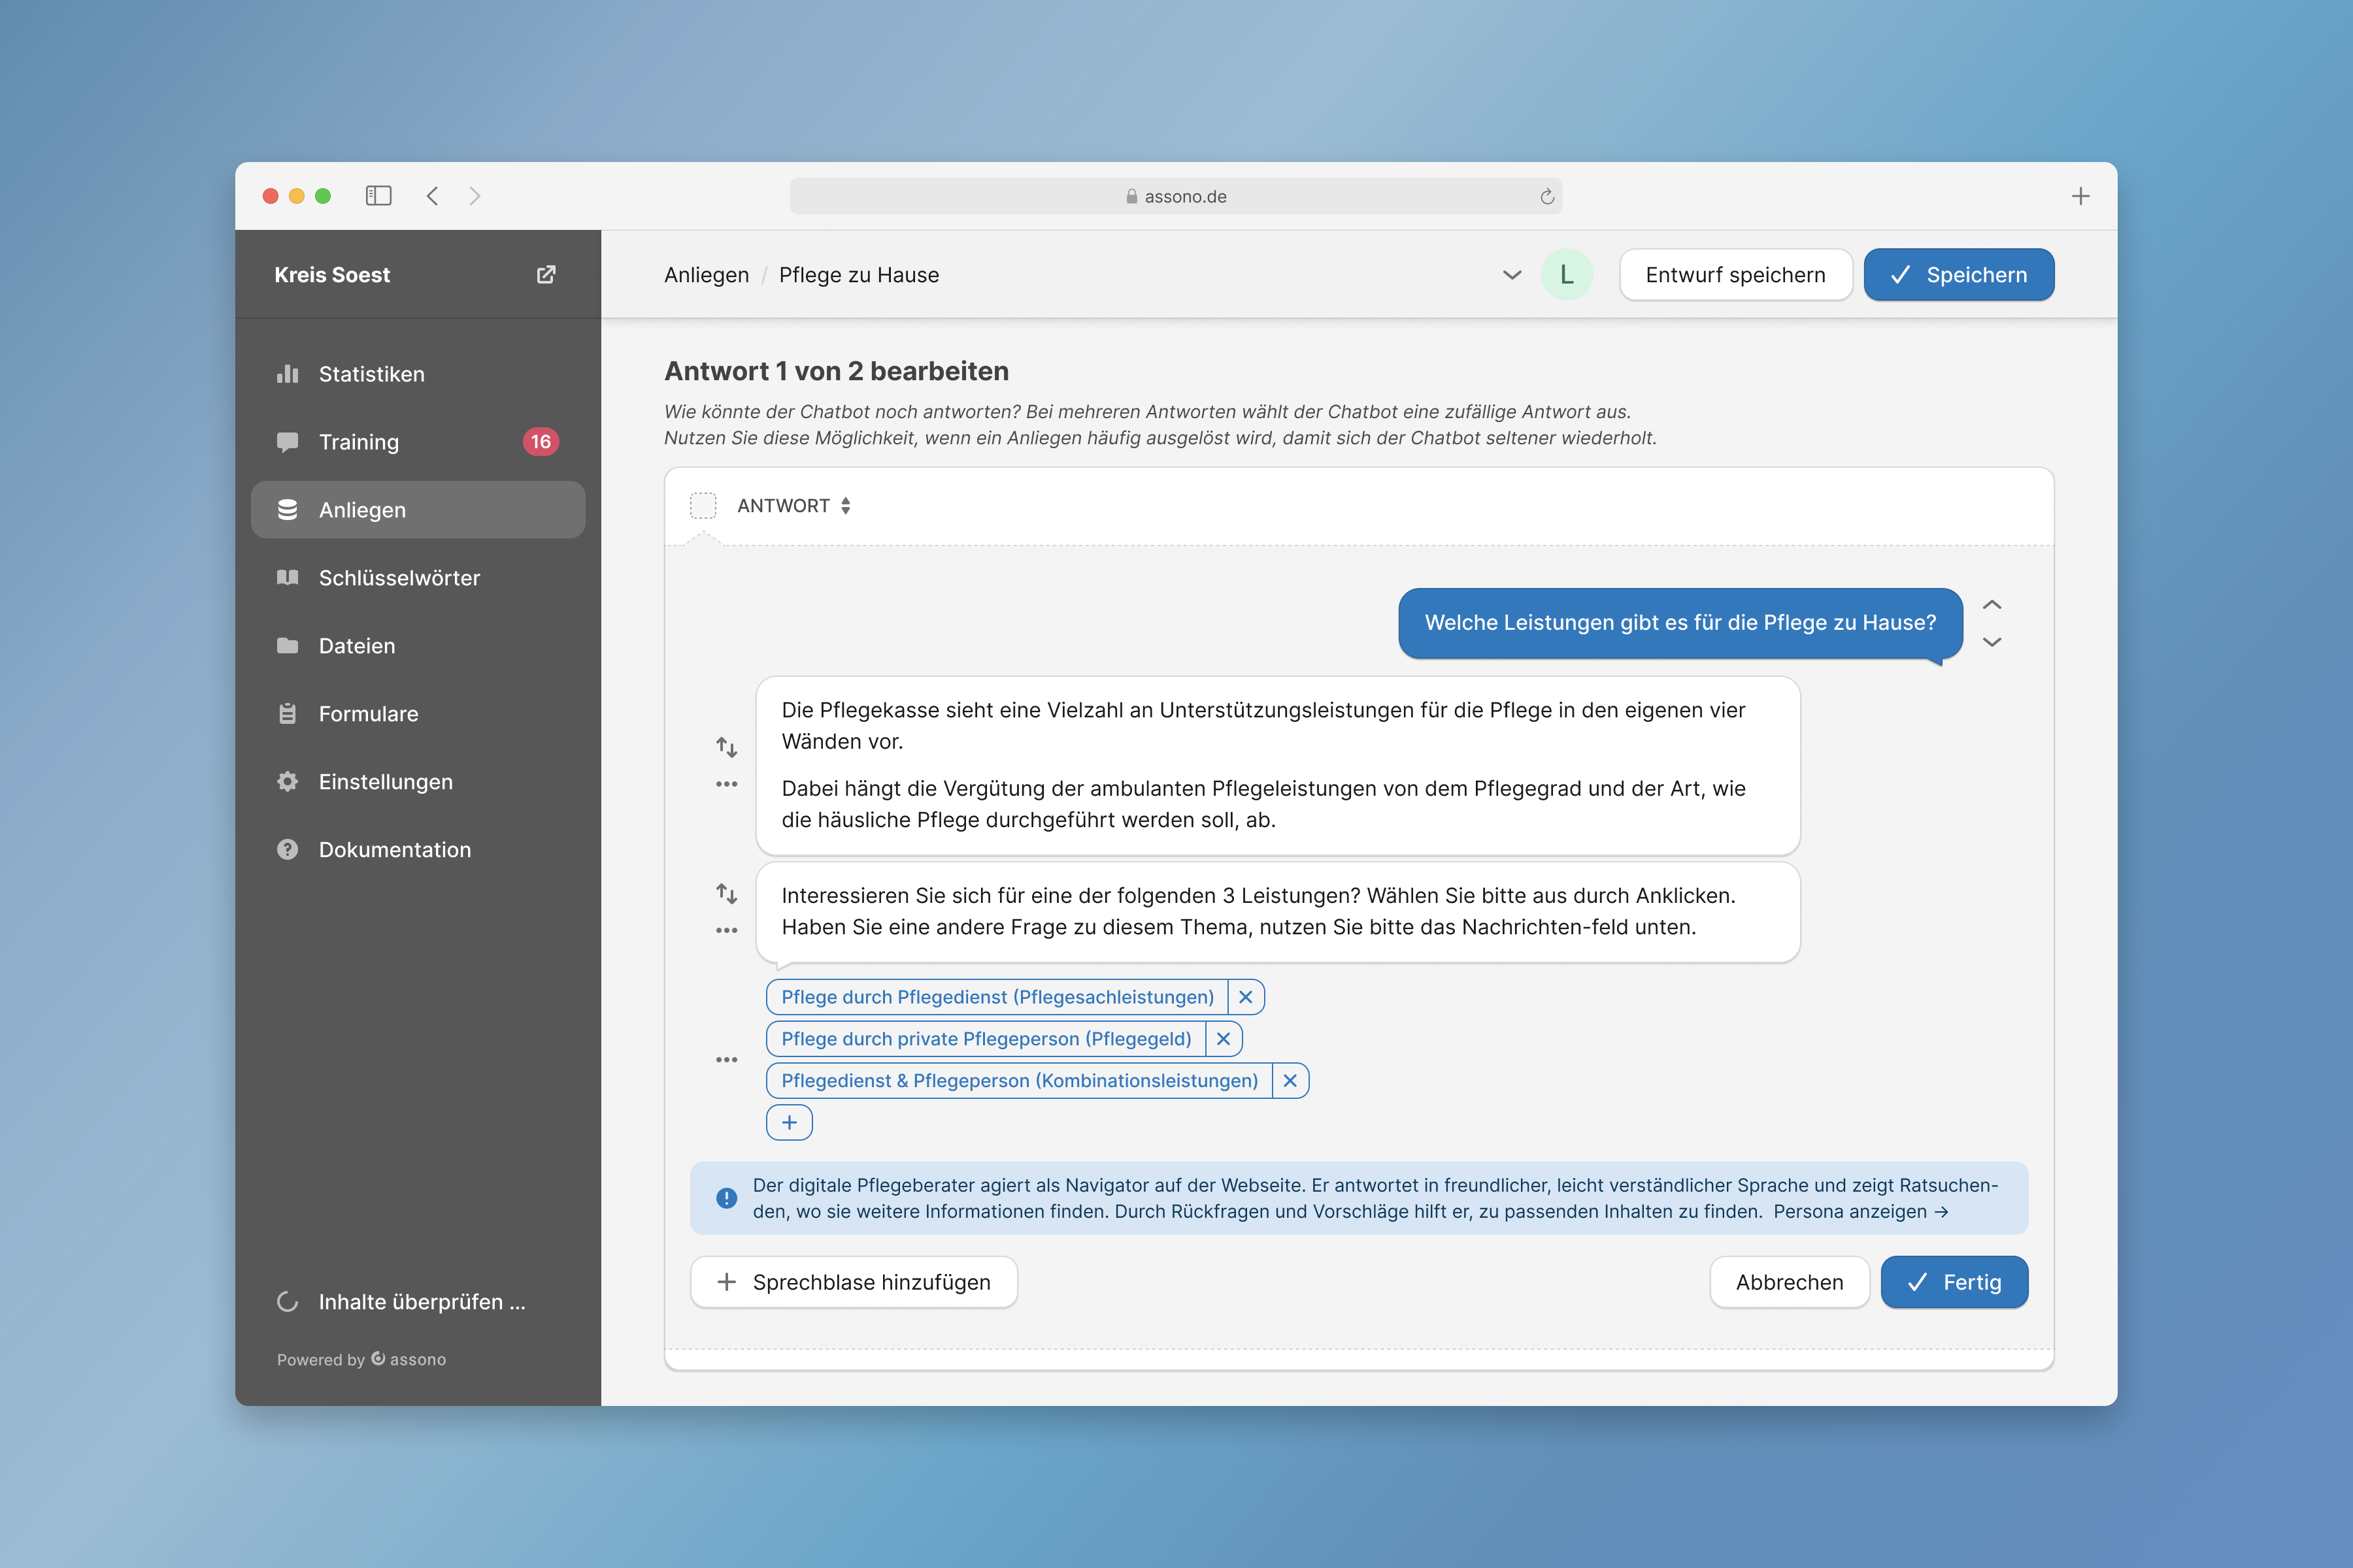Go to the Training section
Viewport: 2353px width, 1568px height.
pos(417,442)
